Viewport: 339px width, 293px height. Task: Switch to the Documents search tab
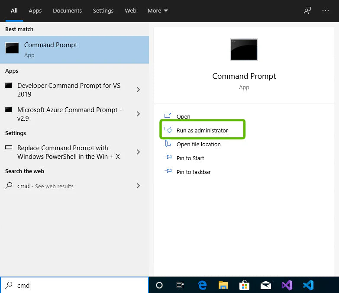click(x=68, y=10)
